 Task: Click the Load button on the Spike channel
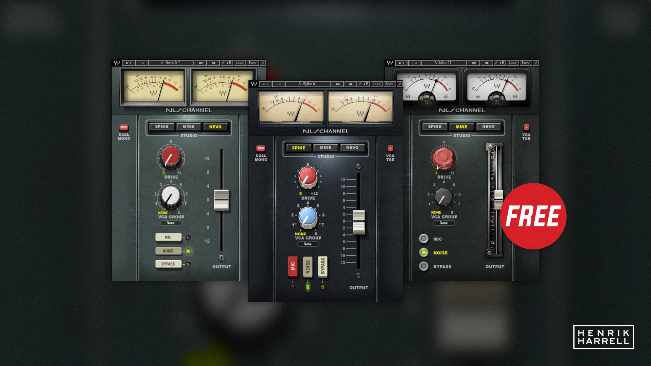tap(376, 84)
